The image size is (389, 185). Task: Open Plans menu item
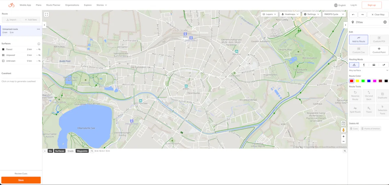click(39, 5)
